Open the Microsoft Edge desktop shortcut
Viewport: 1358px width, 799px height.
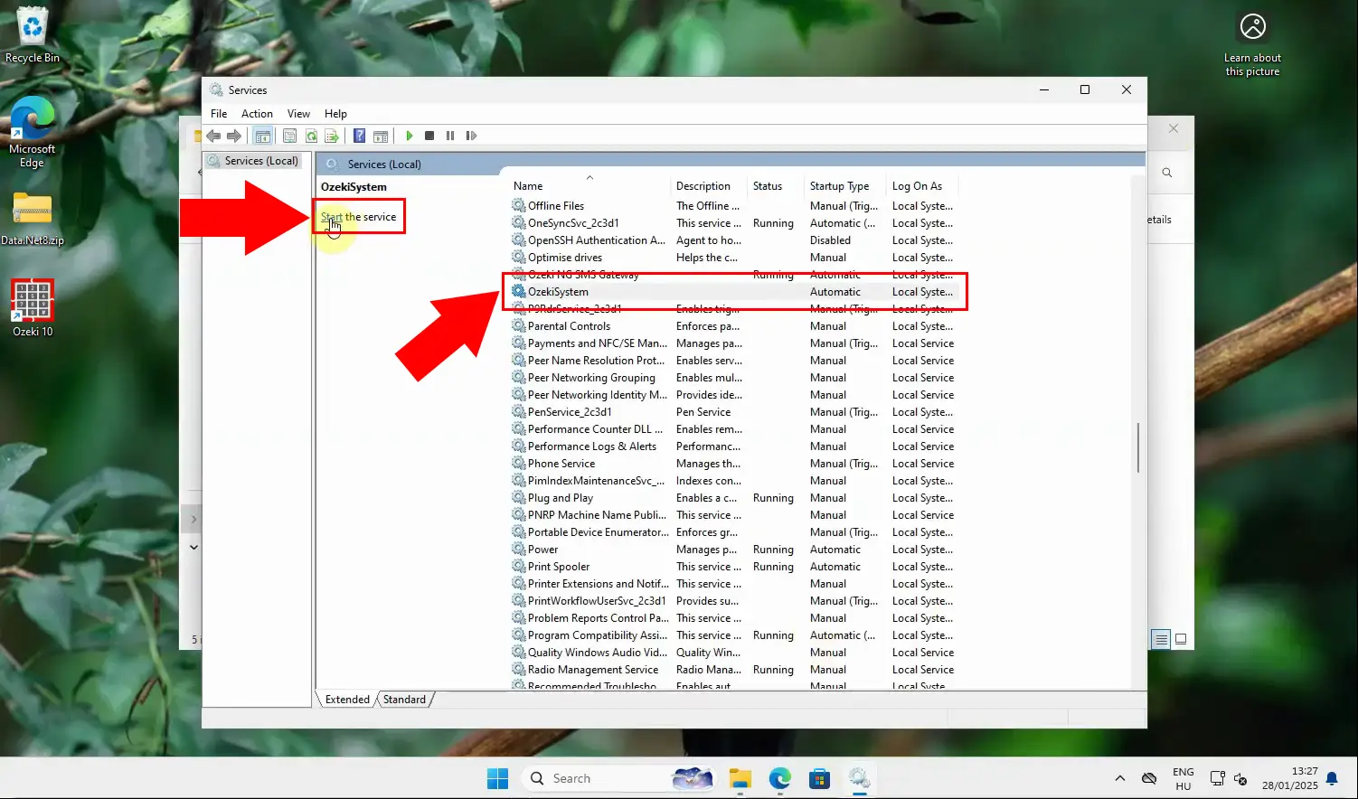[32, 132]
